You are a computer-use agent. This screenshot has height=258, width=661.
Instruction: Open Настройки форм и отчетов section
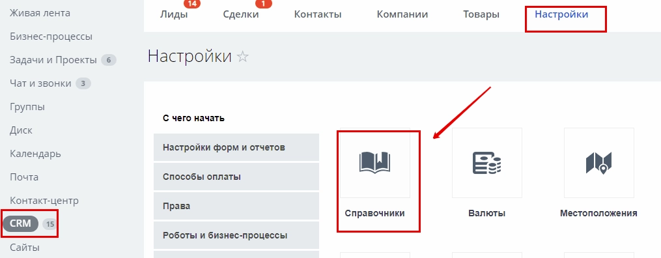point(236,147)
